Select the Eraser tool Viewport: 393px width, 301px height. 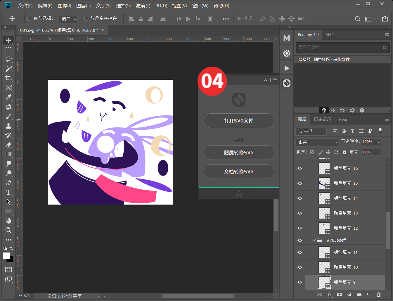tap(8, 145)
